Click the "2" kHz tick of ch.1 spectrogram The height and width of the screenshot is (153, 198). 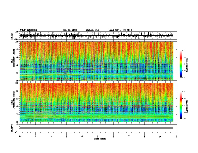coord(17,73)
